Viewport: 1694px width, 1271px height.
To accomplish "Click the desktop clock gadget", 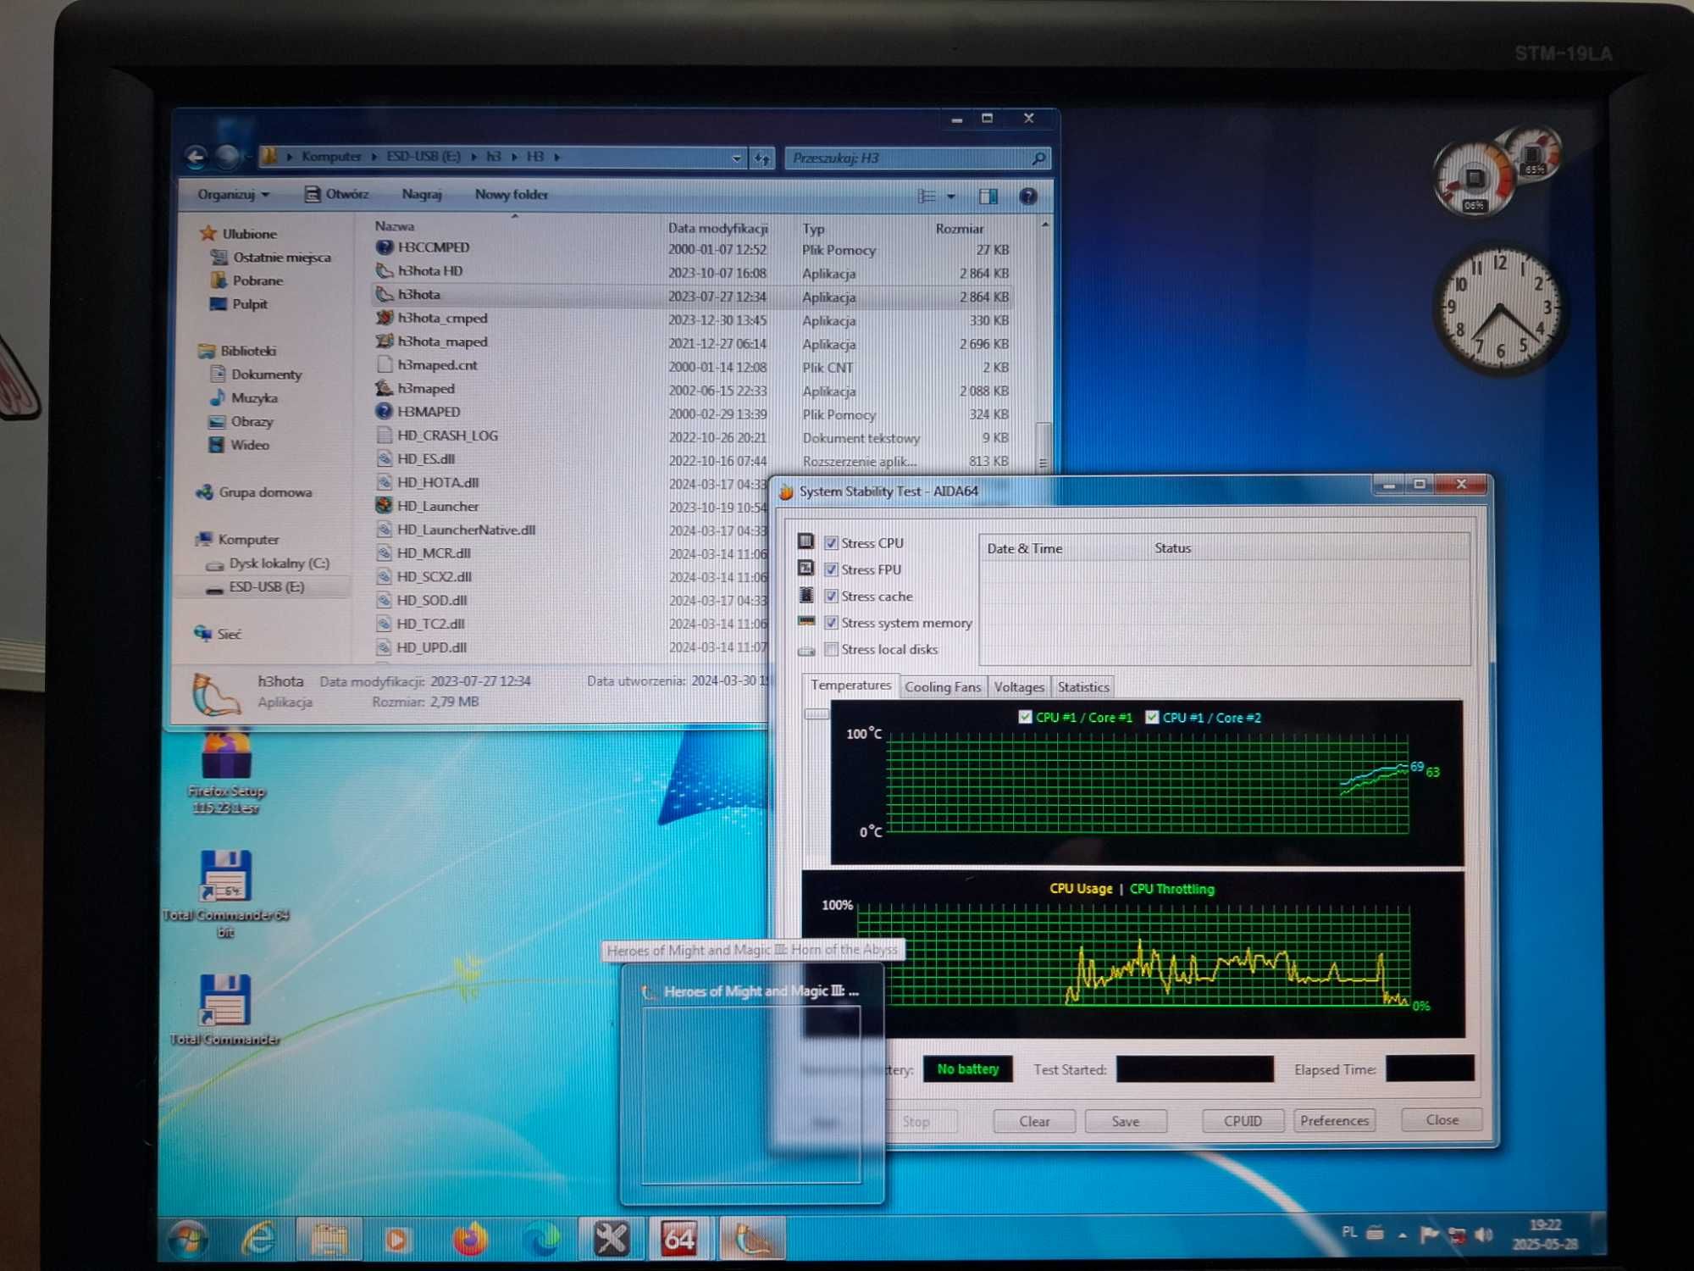I will (1499, 309).
